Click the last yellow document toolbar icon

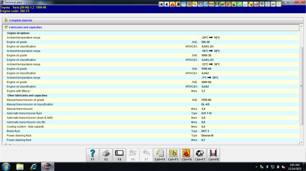279,4
